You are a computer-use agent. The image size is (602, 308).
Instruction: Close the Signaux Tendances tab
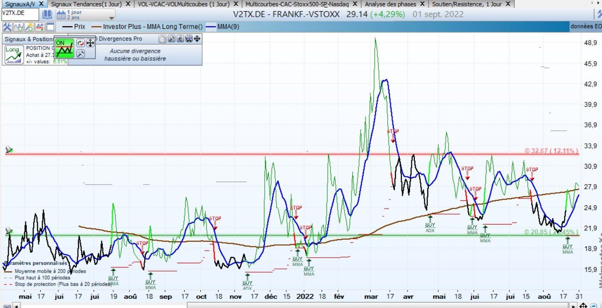tap(128, 4)
